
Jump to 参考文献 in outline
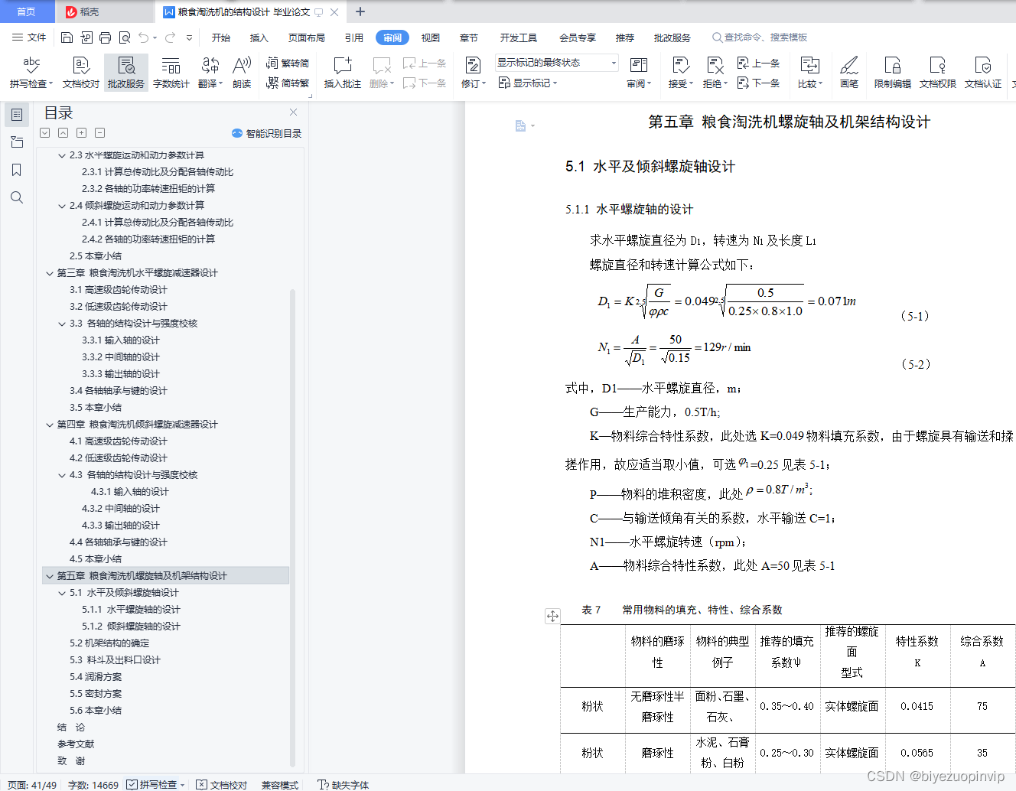(x=76, y=744)
